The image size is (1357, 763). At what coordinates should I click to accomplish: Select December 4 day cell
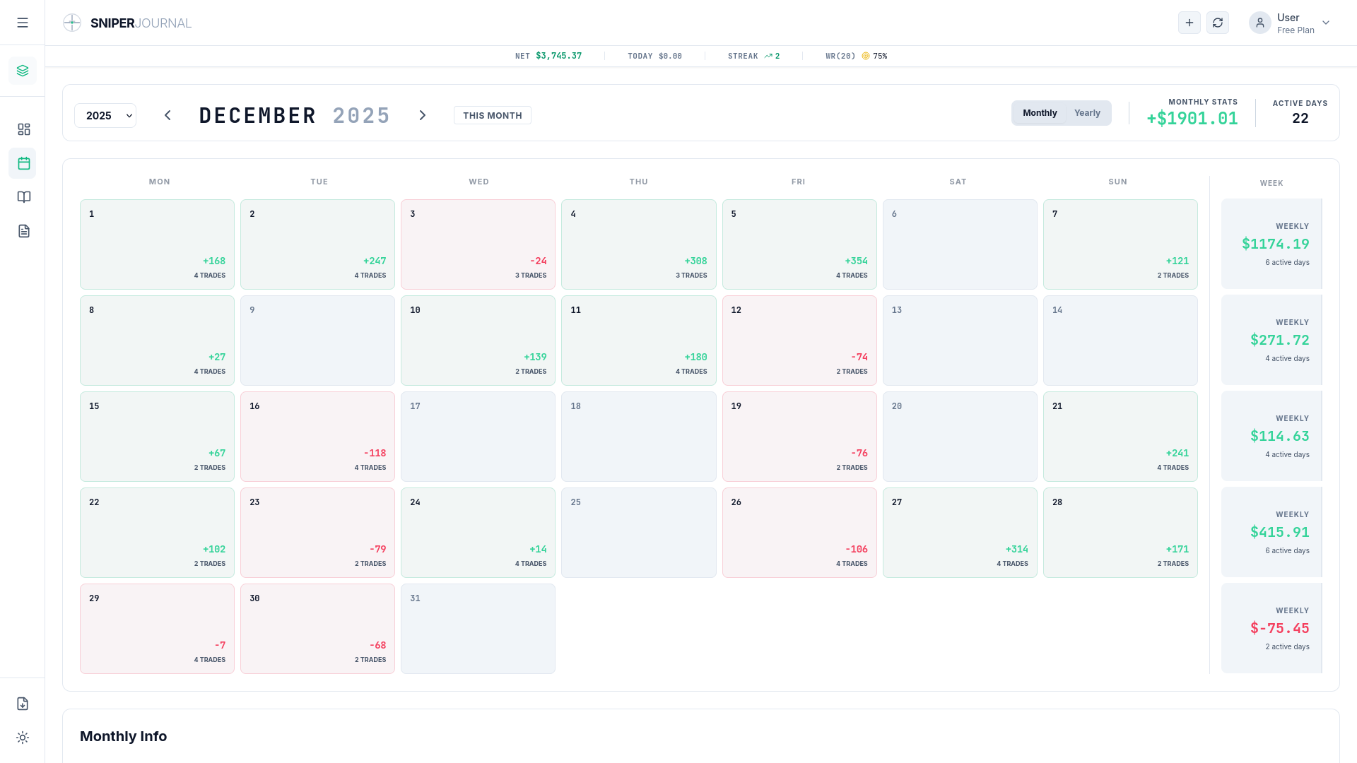click(638, 244)
